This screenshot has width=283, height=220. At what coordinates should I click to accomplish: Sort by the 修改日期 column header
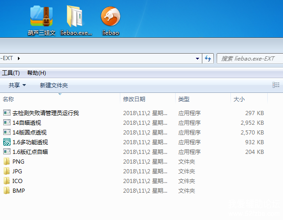point(134,99)
